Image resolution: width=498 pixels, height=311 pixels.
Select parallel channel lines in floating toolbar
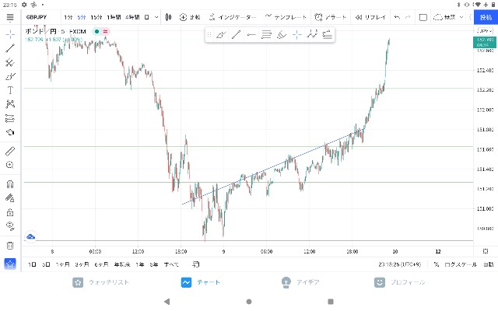266,34
